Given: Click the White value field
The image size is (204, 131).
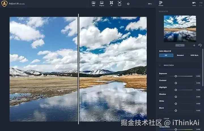Looking at the screenshot, I should pos(198,104).
